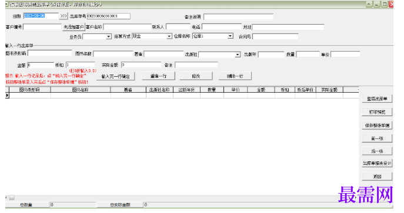The height and width of the screenshot is (213, 404).
Task: Click the 返回 button
Action: click(x=377, y=176)
